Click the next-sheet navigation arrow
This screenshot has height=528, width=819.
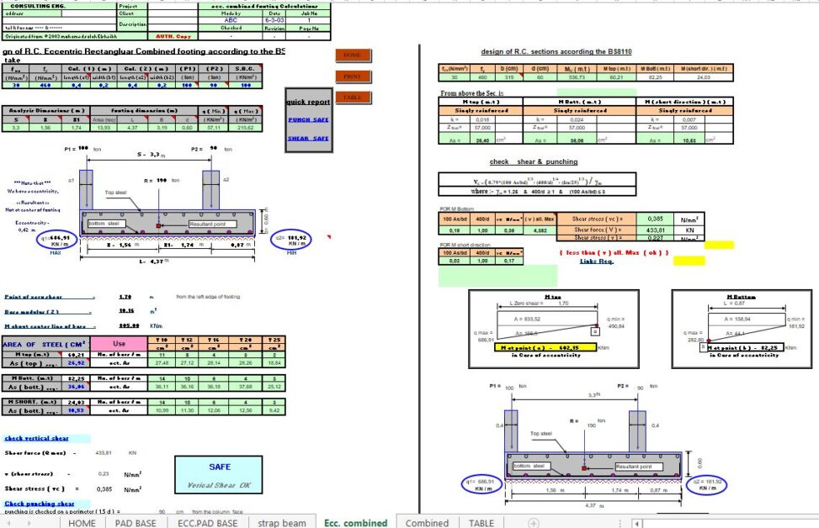click(x=29, y=523)
